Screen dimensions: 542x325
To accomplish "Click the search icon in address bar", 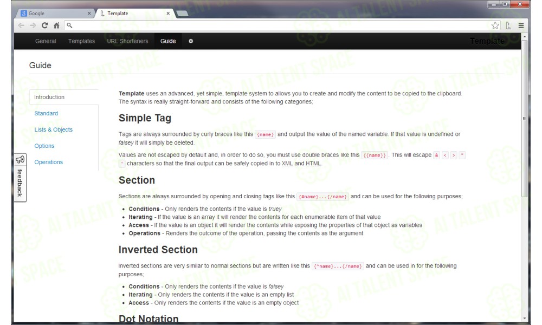I will pos(69,25).
